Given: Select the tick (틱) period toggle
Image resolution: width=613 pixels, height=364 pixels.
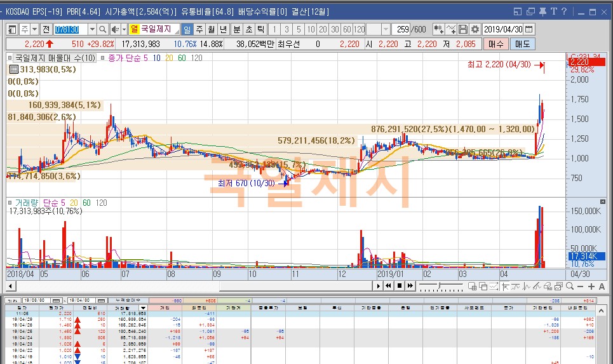Looking at the screenshot, I should click(x=260, y=29).
